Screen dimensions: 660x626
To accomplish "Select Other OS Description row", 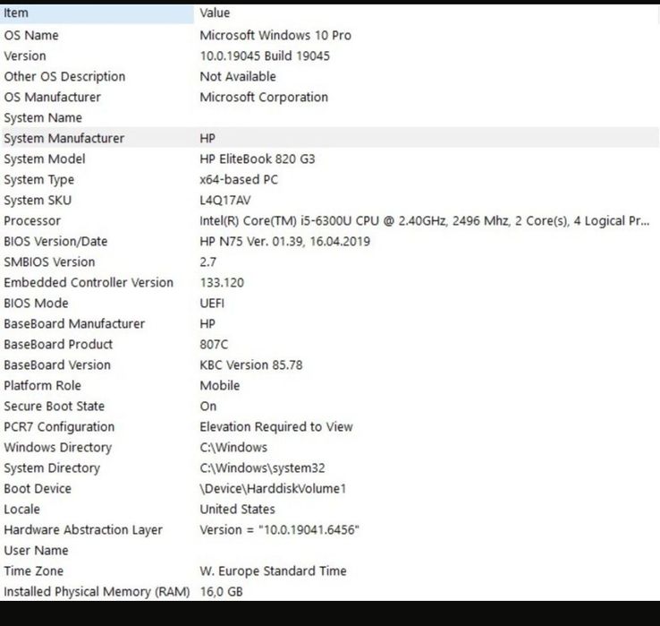I will (330, 77).
